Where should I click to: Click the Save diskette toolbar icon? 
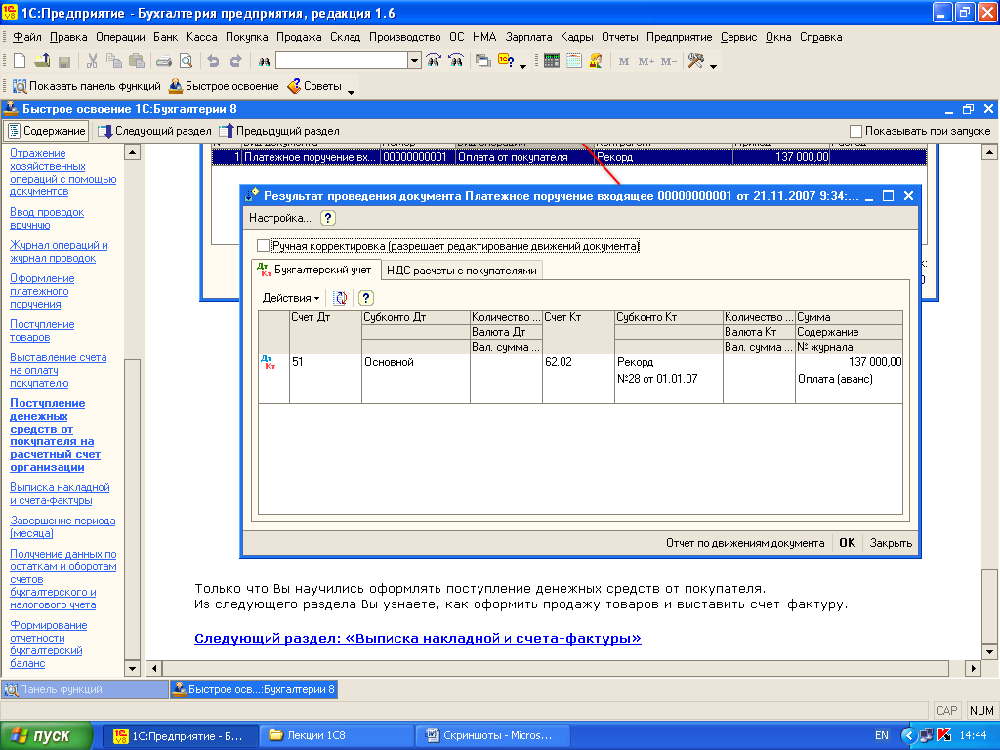click(x=63, y=62)
